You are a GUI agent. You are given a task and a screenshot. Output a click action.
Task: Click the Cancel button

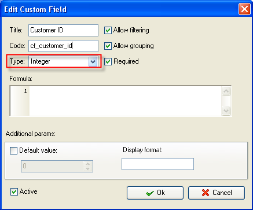217,193
